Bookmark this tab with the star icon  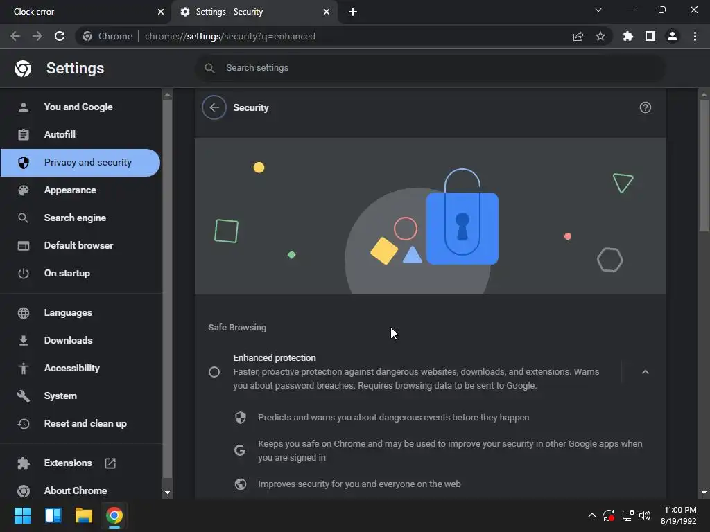pos(600,36)
